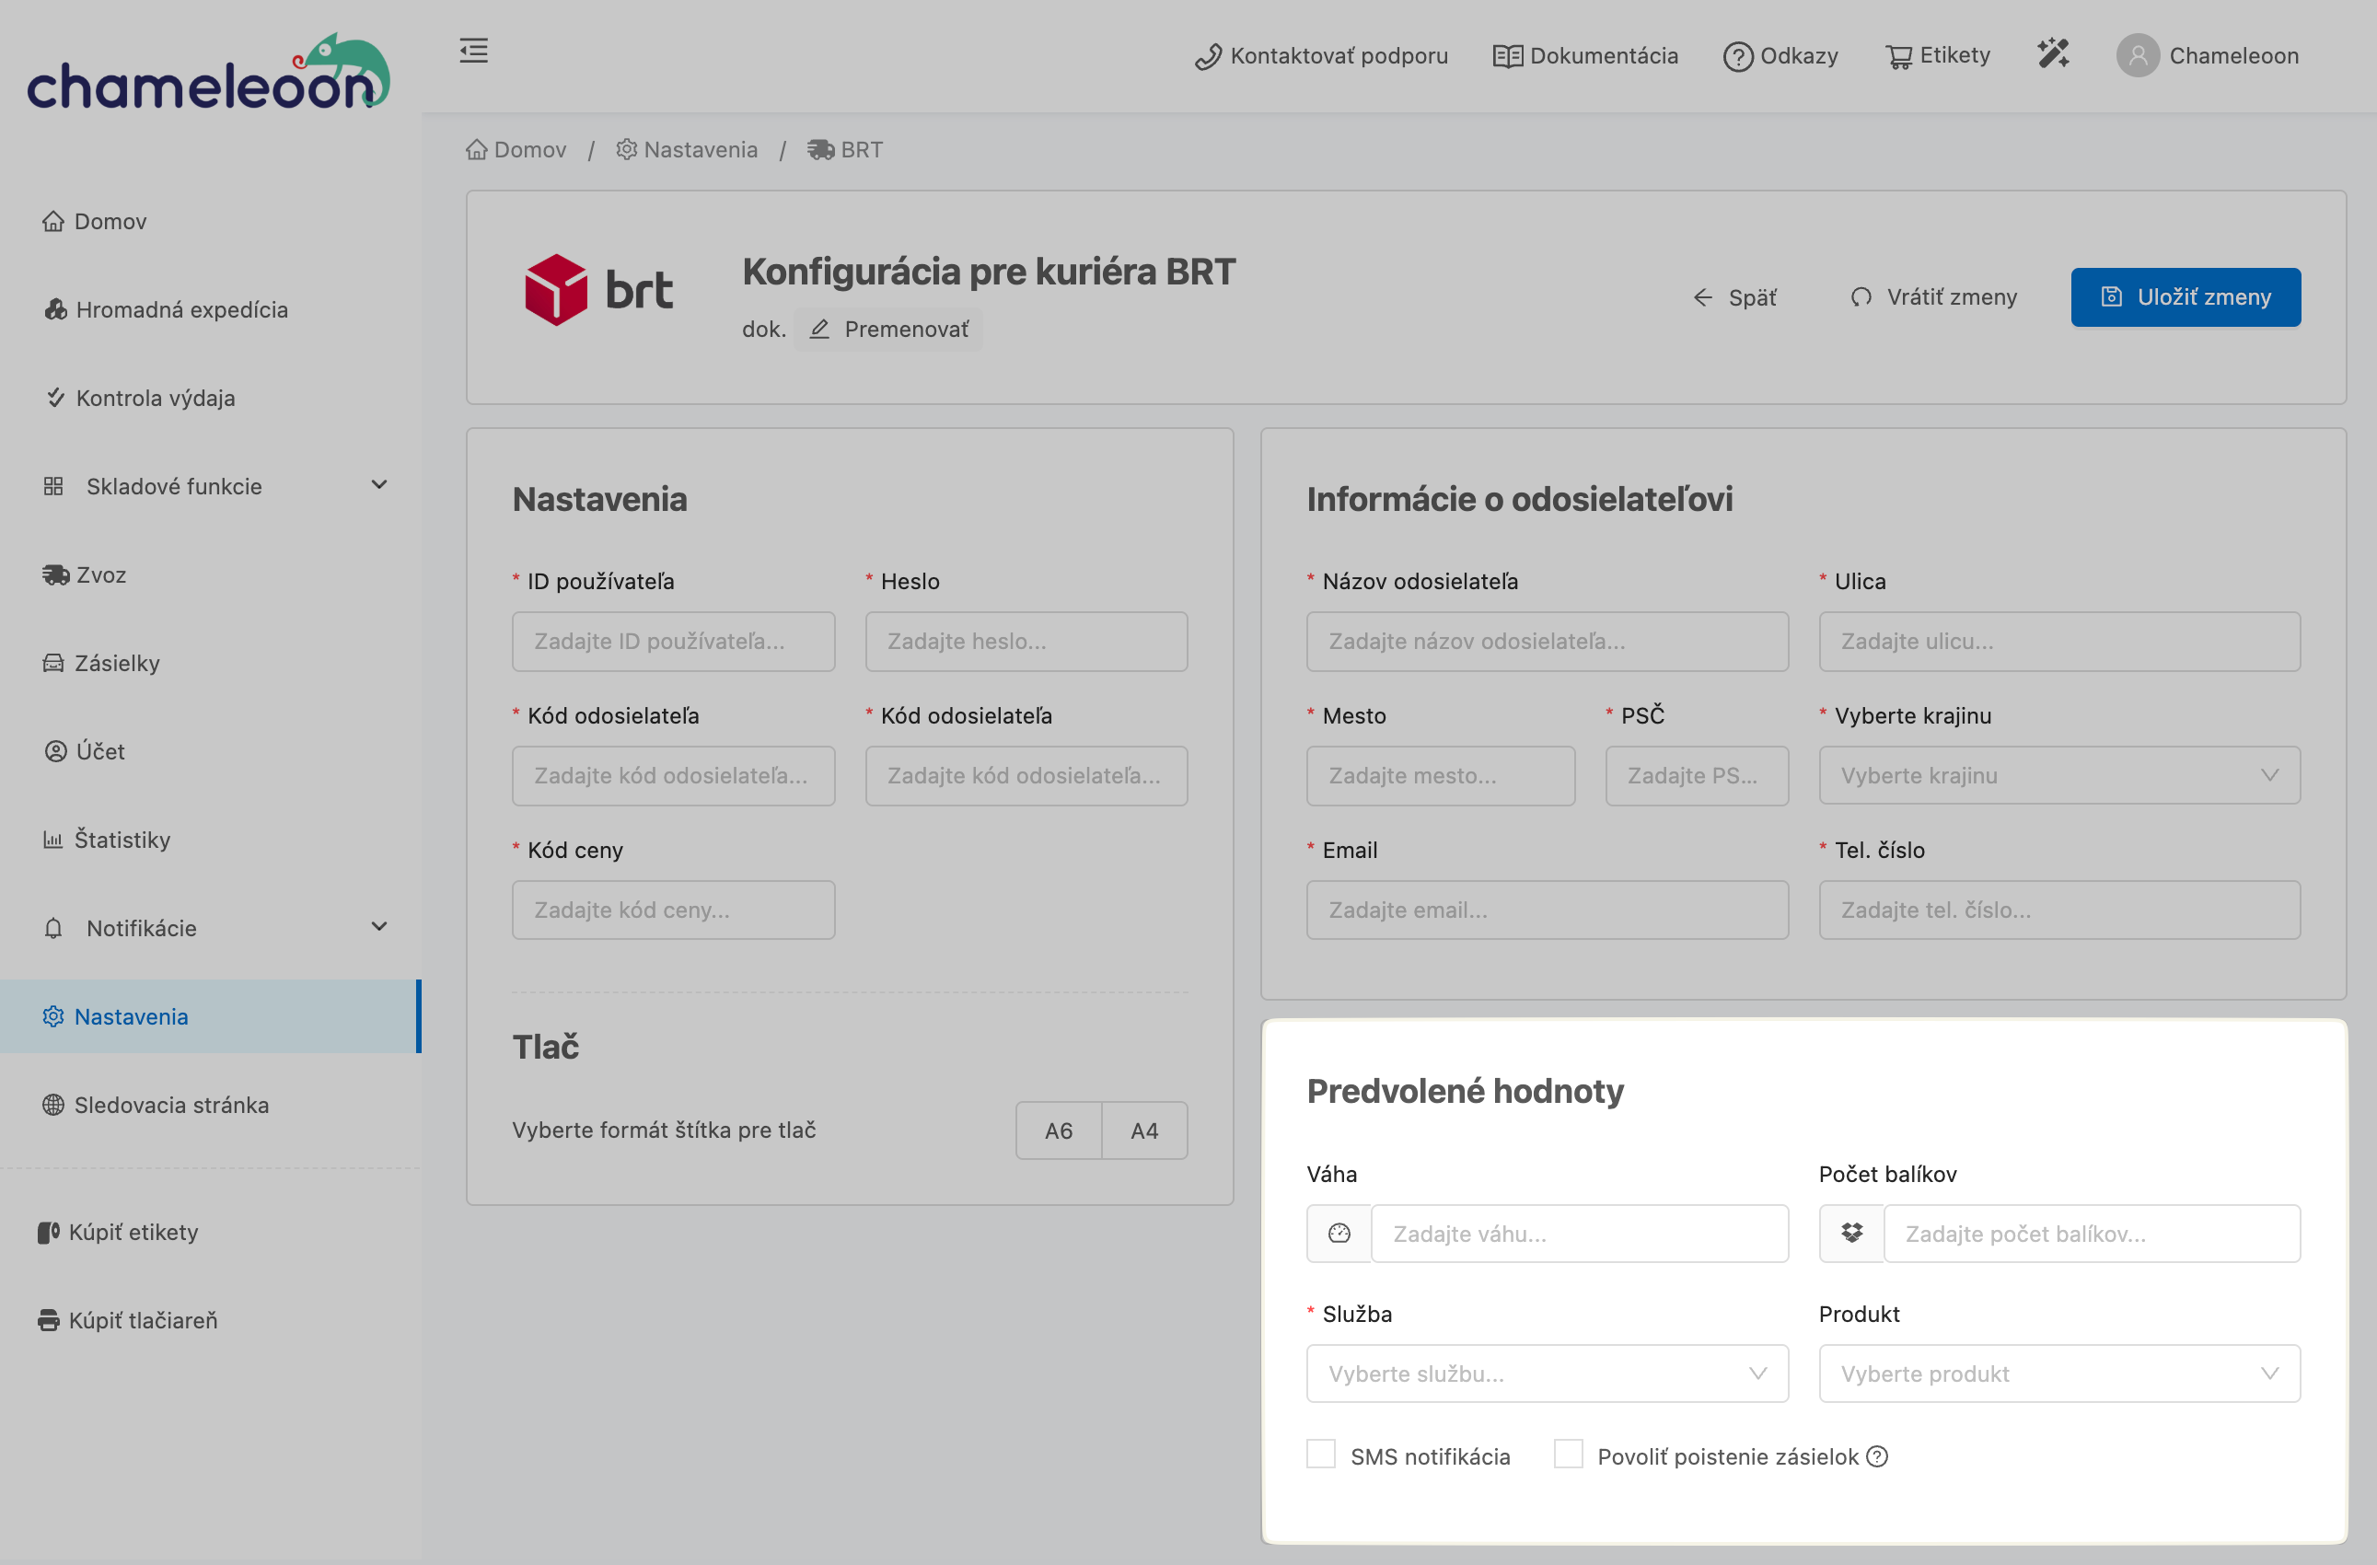Check Povoliť poistenie zásielok checkbox

(x=1568, y=1455)
